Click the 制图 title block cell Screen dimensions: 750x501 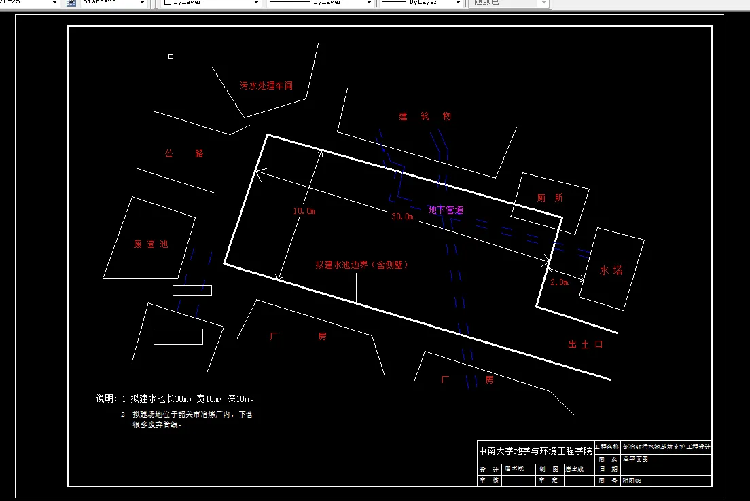[x=549, y=470]
